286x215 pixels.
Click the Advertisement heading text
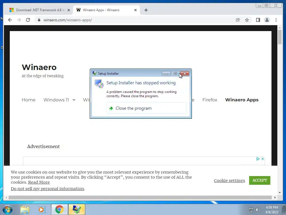click(x=43, y=146)
